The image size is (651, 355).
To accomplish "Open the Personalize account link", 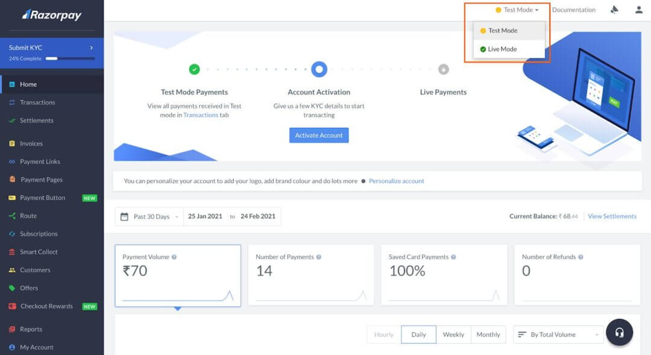I will pyautogui.click(x=396, y=181).
